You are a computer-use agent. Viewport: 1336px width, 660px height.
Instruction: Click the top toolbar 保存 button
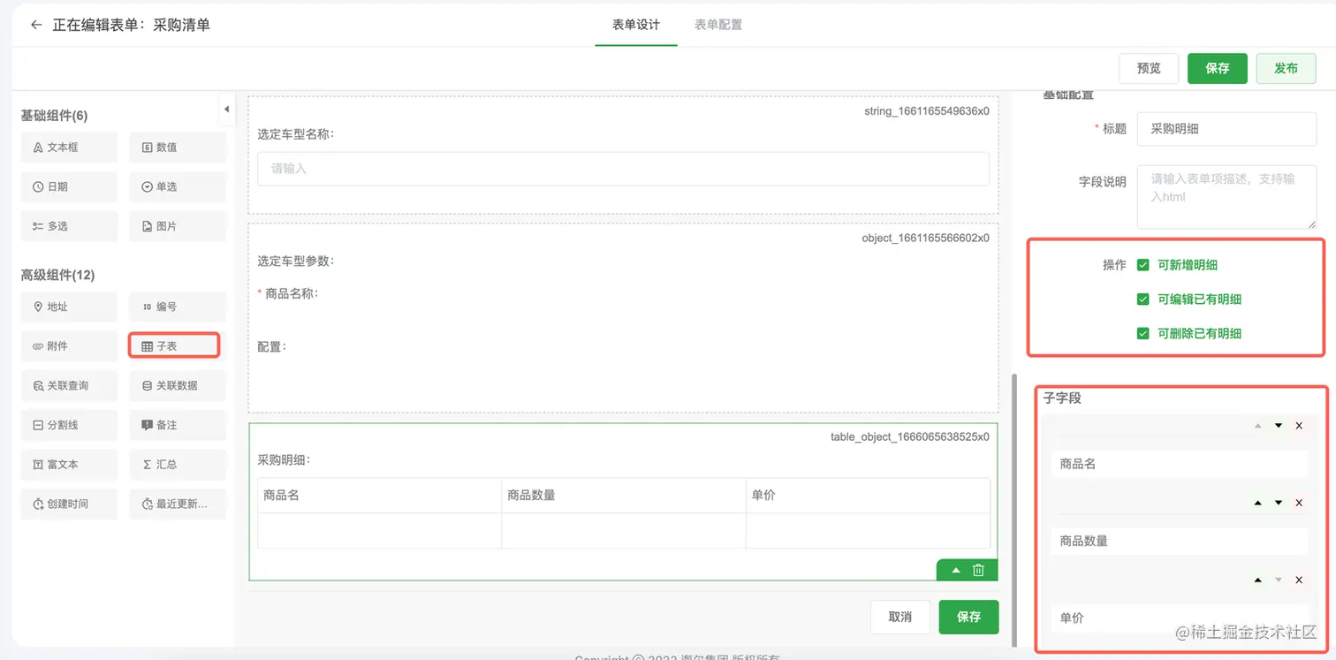click(x=1218, y=68)
